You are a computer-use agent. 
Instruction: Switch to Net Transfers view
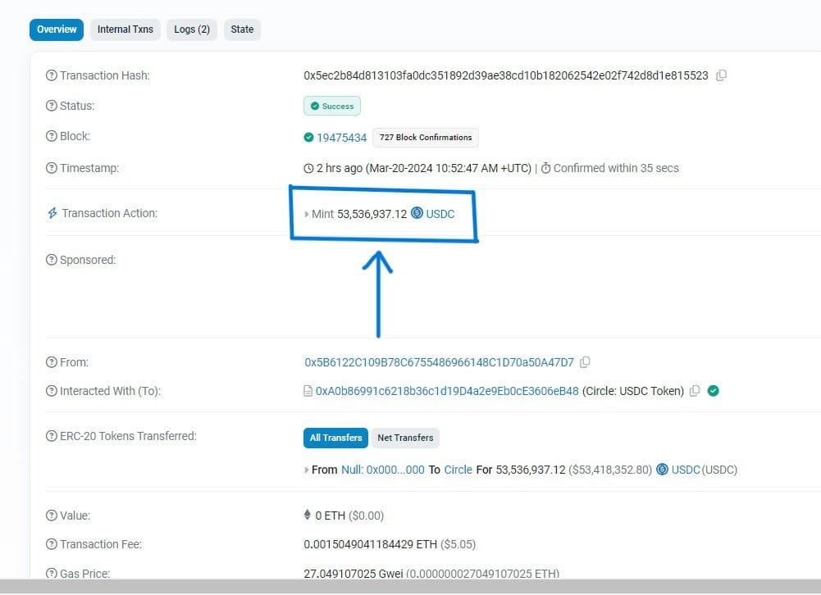(x=405, y=438)
